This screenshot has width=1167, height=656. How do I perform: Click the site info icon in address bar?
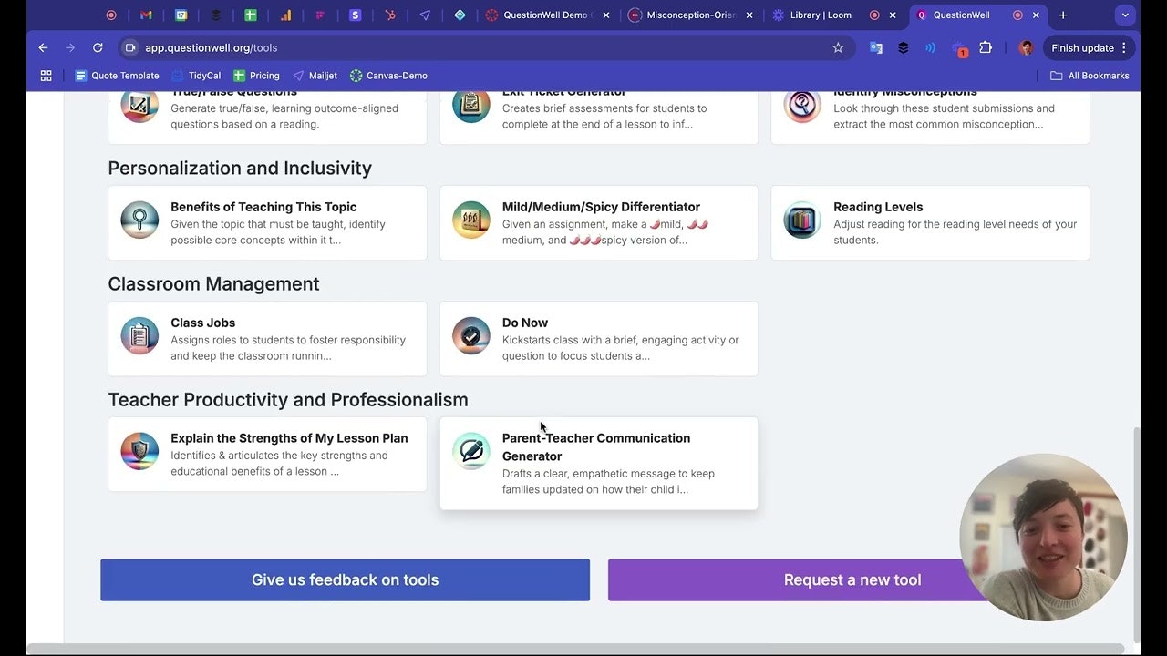(x=130, y=47)
